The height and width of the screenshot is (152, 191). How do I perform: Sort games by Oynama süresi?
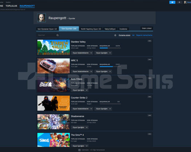click(x=124, y=35)
